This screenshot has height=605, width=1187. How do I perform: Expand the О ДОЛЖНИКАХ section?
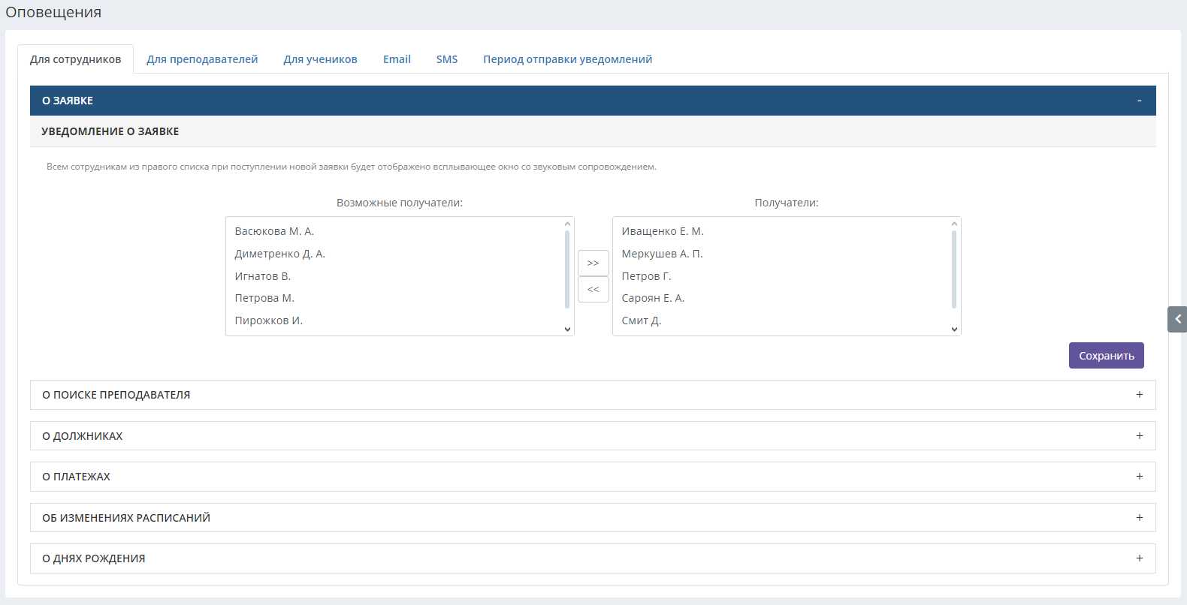pos(593,436)
